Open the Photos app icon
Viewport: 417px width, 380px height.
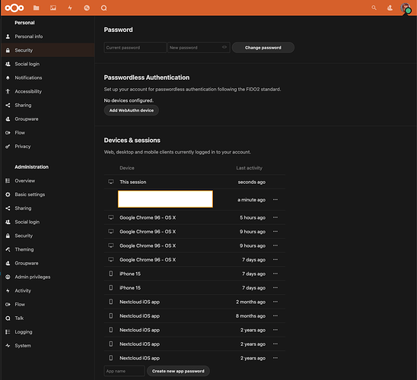53,8
